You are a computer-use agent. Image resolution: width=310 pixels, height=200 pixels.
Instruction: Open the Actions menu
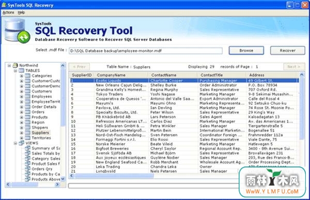[8, 12]
